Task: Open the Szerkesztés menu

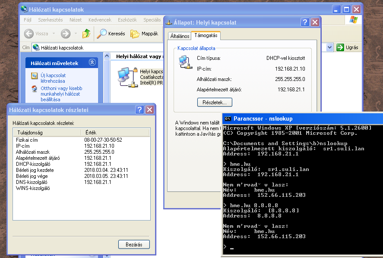Action: [51, 20]
